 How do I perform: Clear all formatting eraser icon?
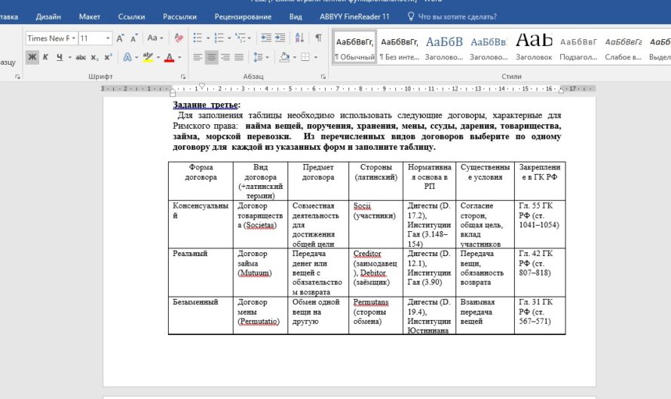coord(179,38)
